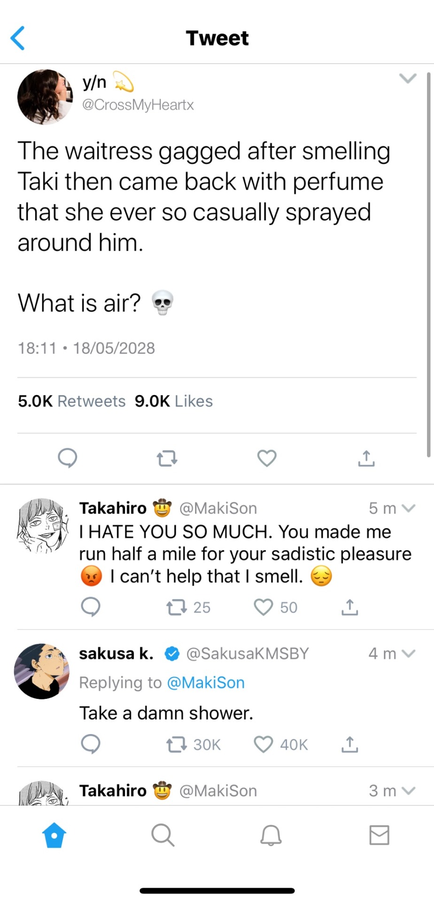Open y/n profile picture

pyautogui.click(x=45, y=97)
